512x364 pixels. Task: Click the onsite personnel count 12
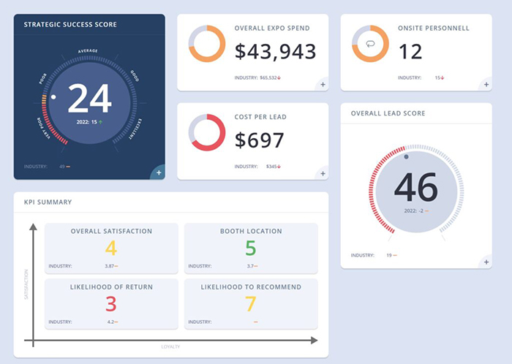click(410, 52)
